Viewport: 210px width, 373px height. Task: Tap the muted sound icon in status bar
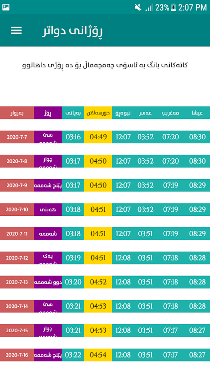tap(138, 7)
